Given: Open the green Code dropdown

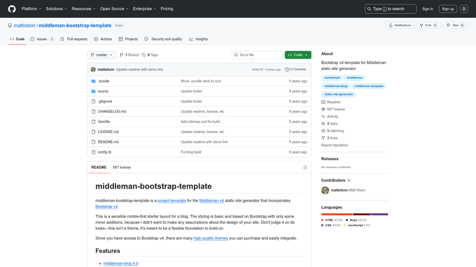Looking at the screenshot, I should 298,55.
